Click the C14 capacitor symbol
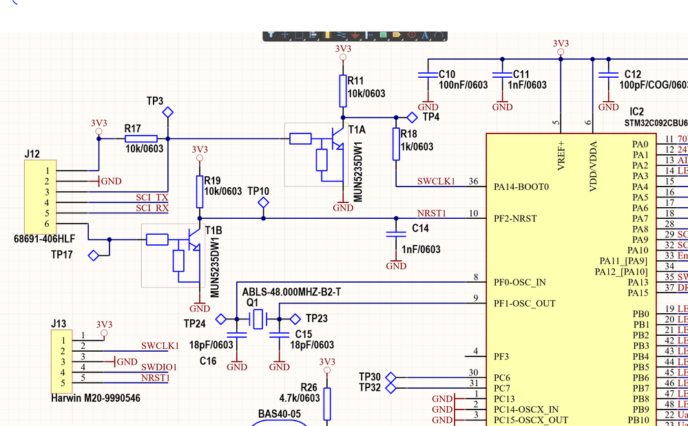 pyautogui.click(x=396, y=234)
